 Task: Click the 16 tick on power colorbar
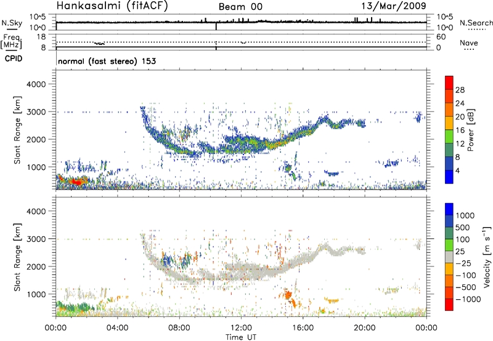pos(460,130)
